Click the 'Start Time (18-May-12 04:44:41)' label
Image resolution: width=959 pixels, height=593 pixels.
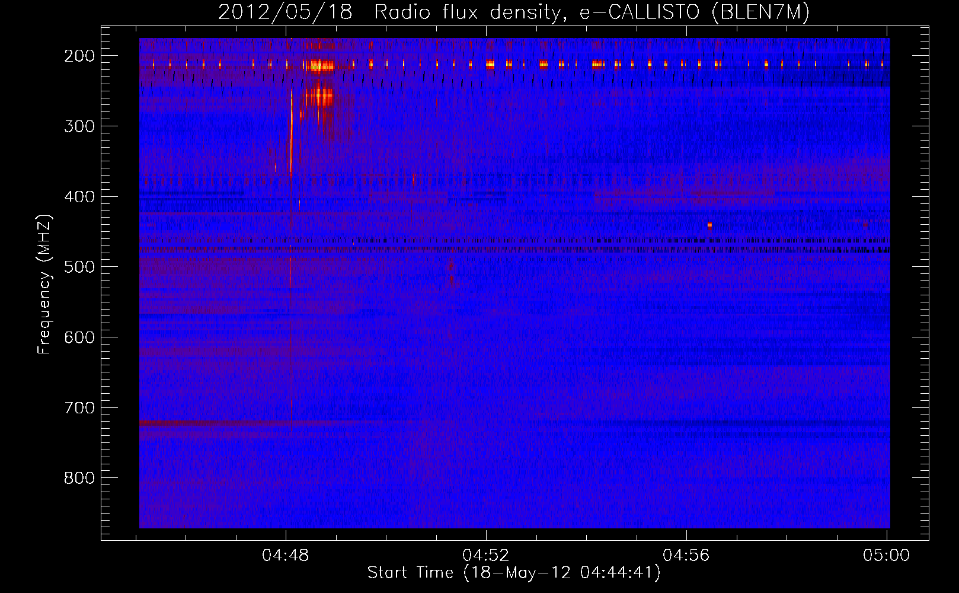514,573
